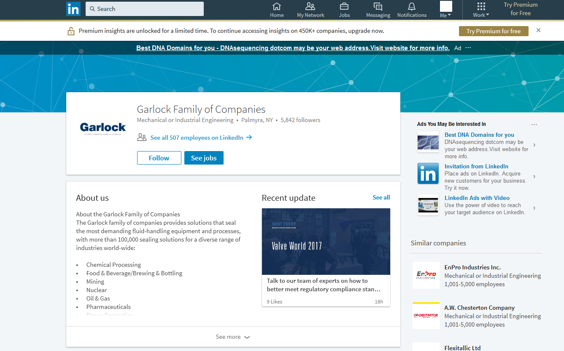Click the Garlock company logo
The height and width of the screenshot is (351, 564).
click(103, 128)
